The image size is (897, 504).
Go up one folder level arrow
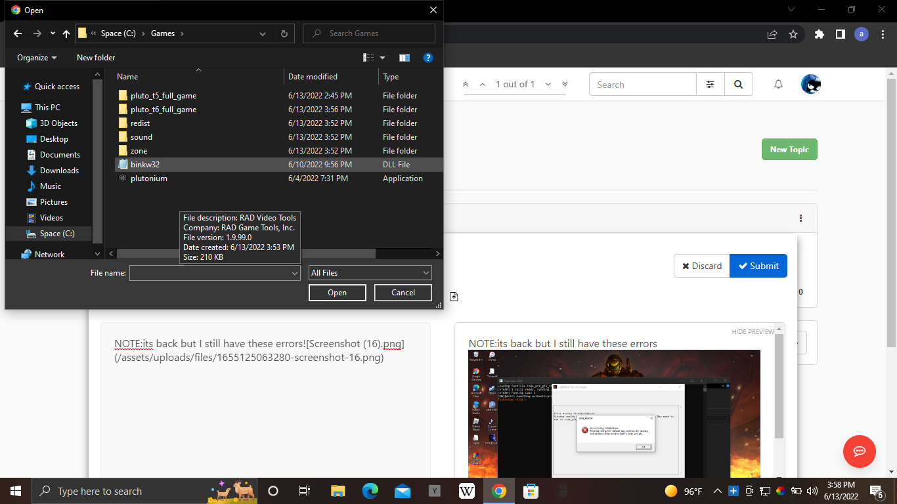tap(66, 33)
